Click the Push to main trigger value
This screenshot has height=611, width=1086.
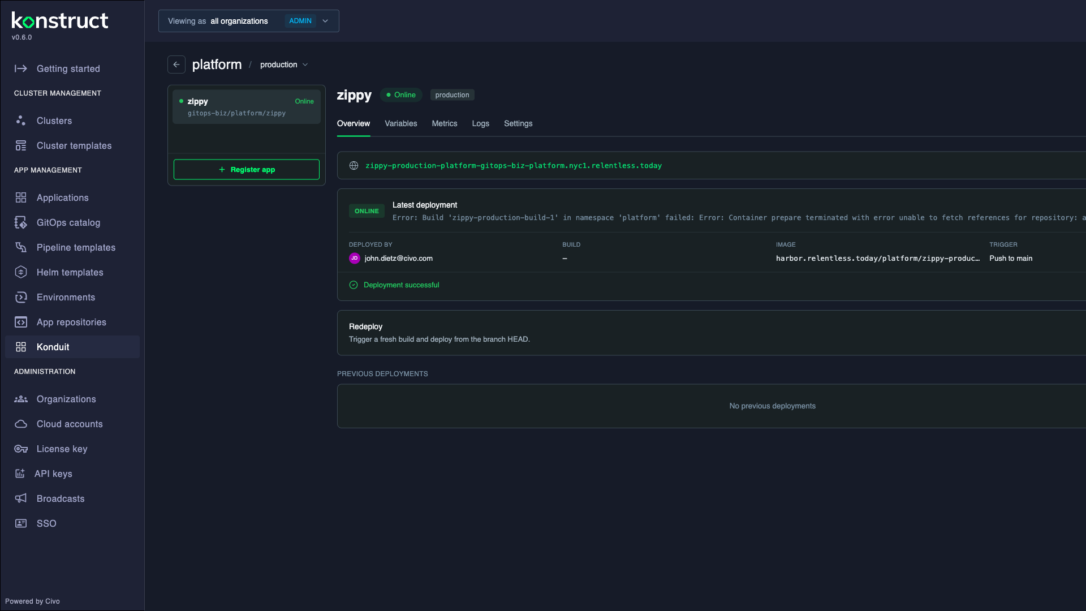click(x=1011, y=259)
